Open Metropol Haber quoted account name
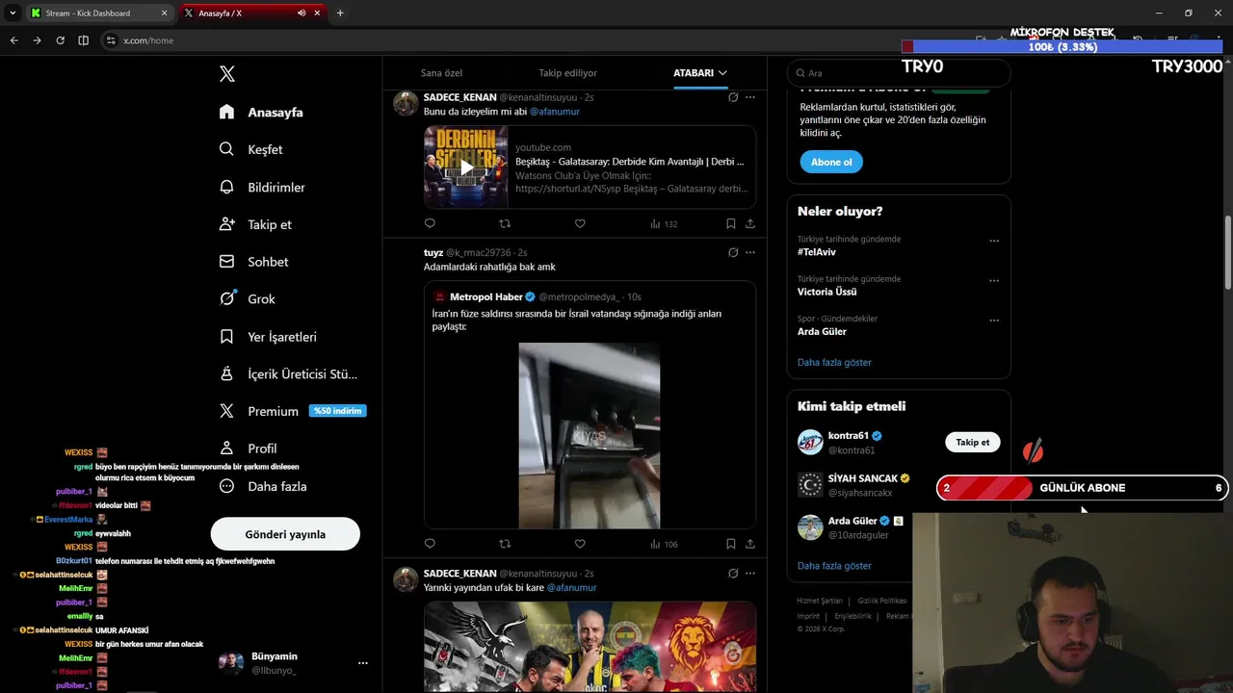The height and width of the screenshot is (693, 1233). tap(486, 296)
